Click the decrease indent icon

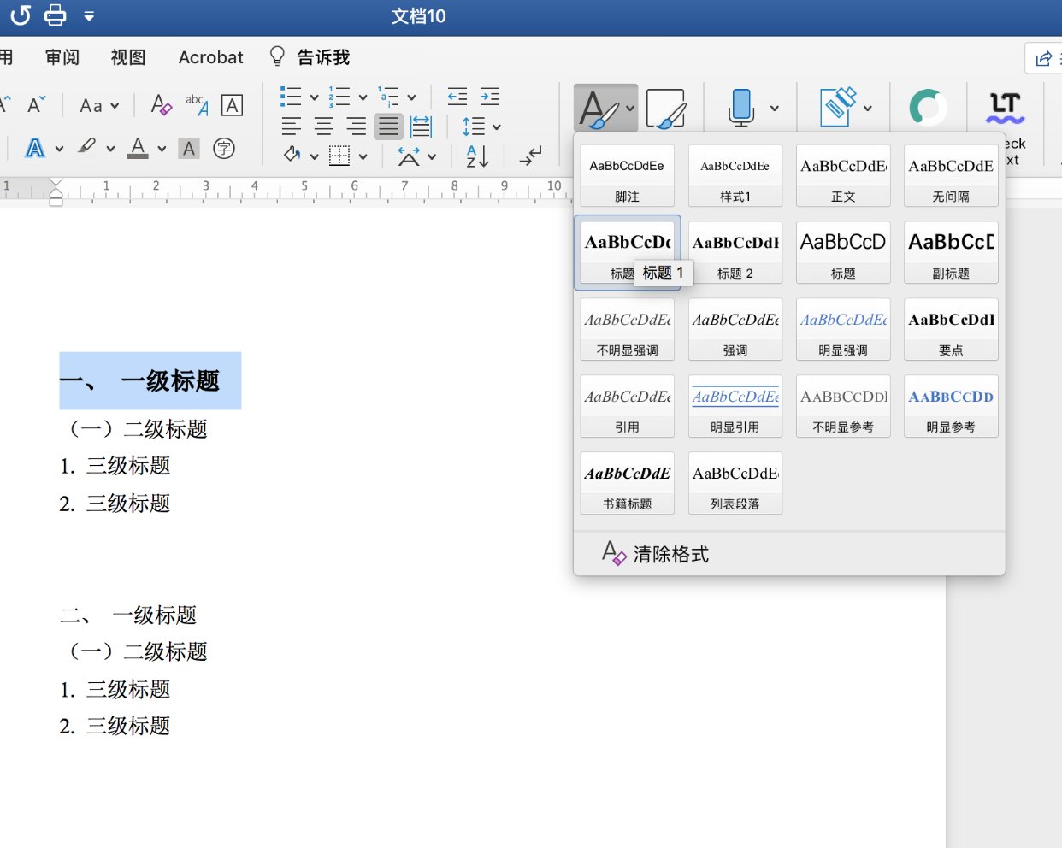(x=457, y=97)
